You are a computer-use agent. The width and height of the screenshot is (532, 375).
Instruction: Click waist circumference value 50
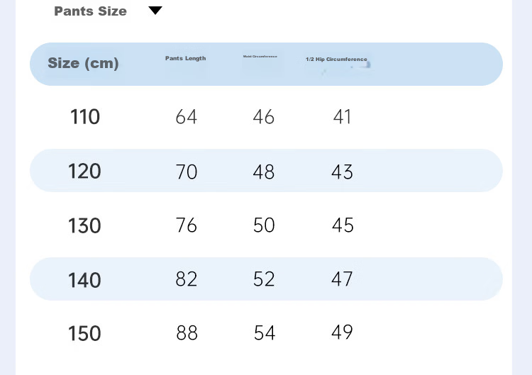(x=264, y=225)
